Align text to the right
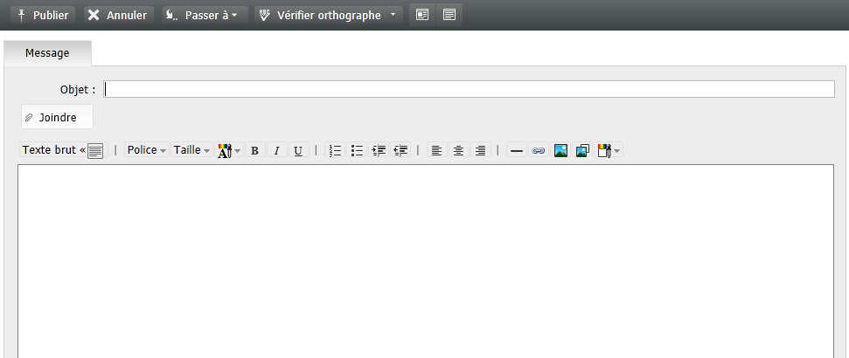 480,150
